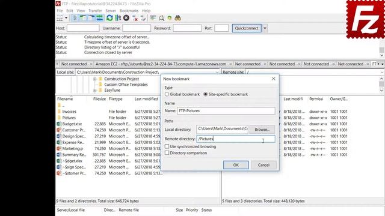Toggle synchronized browsing toolbar icon
Screen dimensions: 385x216
coord(170,18)
